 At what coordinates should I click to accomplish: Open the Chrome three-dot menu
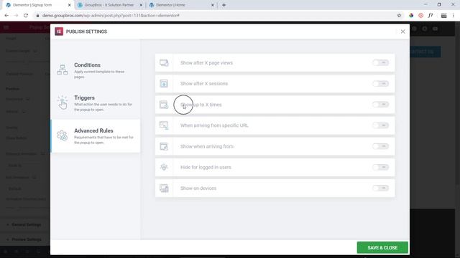tap(454, 16)
